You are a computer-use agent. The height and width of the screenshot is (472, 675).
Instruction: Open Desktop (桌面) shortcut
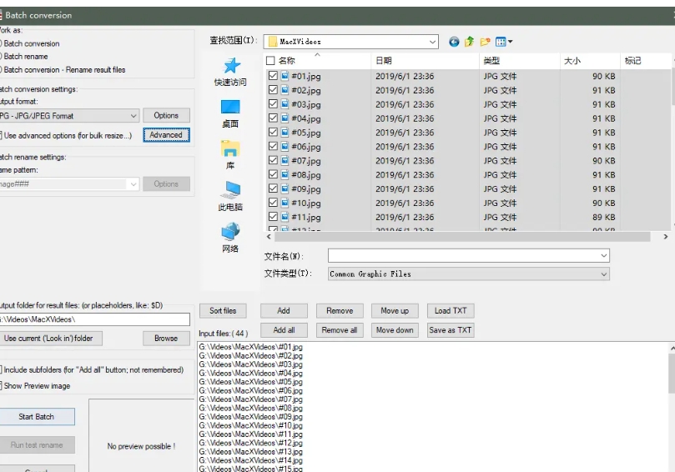pos(230,113)
